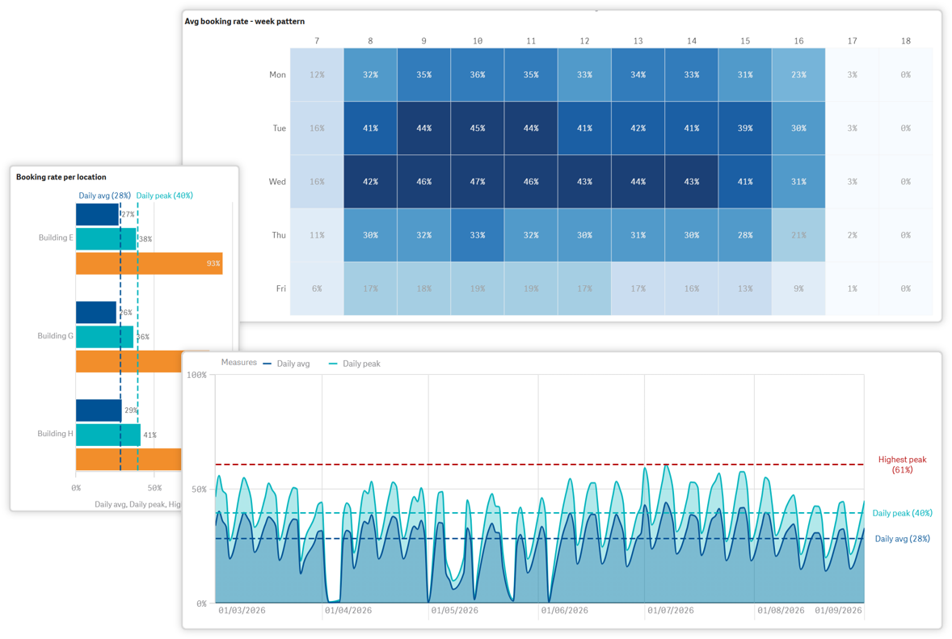Click the Booking rate per location title

61,177
